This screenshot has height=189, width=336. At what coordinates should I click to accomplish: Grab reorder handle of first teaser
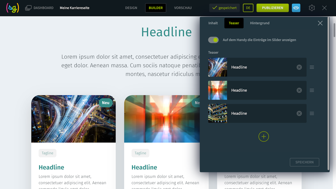coord(312,67)
